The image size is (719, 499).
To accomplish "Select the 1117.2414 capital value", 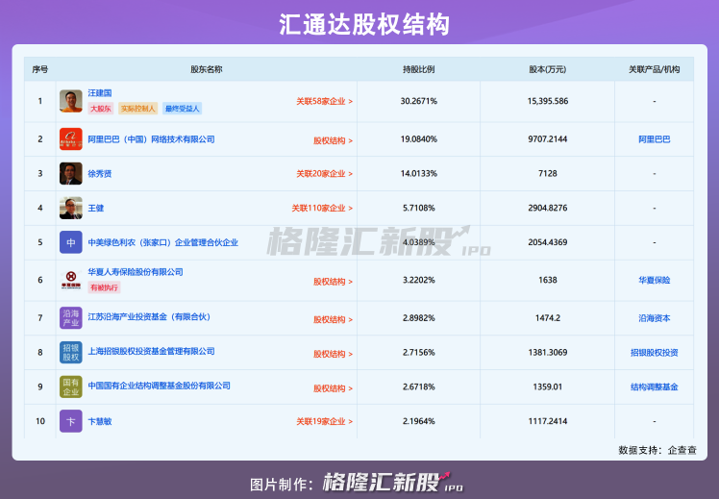I will pos(548,421).
